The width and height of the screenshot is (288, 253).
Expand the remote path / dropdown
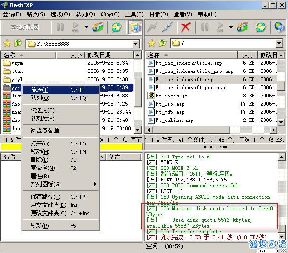279,43
